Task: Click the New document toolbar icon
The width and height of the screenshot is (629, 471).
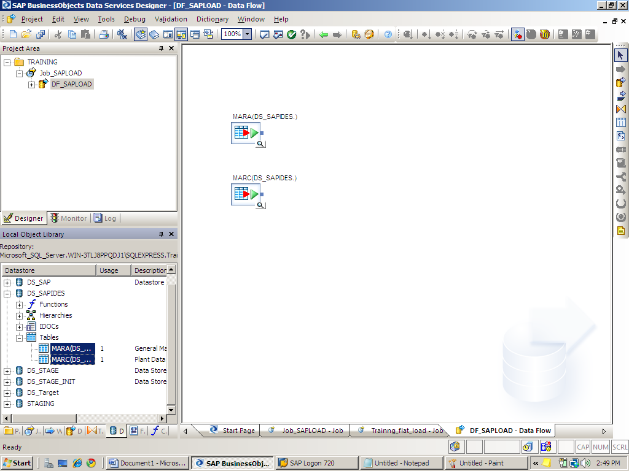Action: tap(13, 34)
